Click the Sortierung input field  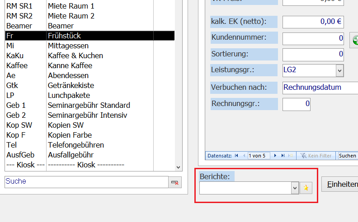[313, 55]
